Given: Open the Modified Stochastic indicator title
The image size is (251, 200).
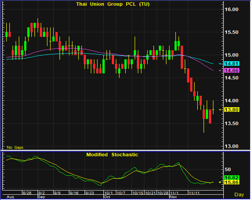Looking at the screenshot, I should coord(112,155).
